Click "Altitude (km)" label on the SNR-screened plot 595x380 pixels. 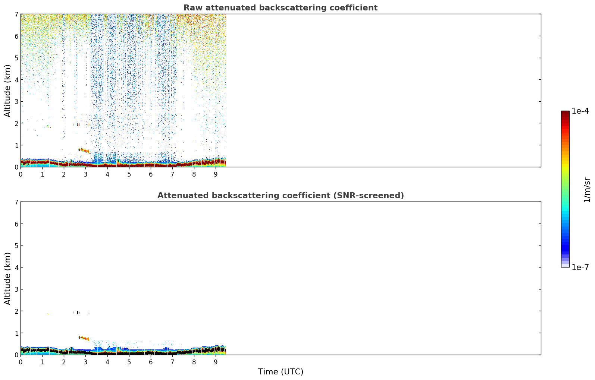tap(8, 278)
